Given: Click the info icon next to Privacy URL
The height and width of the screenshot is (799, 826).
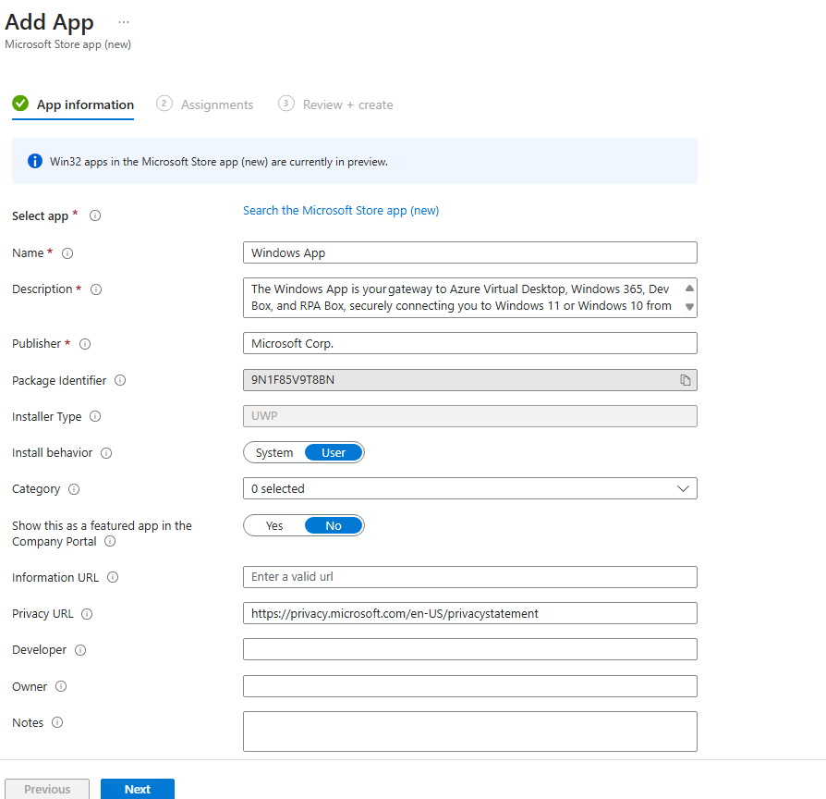Looking at the screenshot, I should point(87,614).
